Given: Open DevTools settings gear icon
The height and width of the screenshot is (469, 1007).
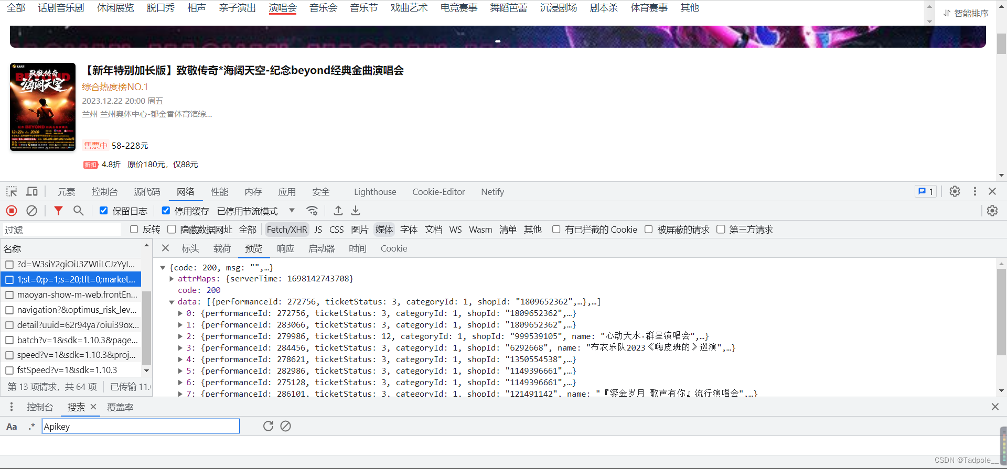Looking at the screenshot, I should (x=955, y=191).
